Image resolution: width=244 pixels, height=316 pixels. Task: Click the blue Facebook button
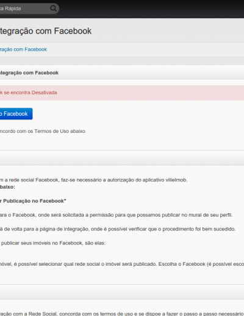(x=16, y=114)
